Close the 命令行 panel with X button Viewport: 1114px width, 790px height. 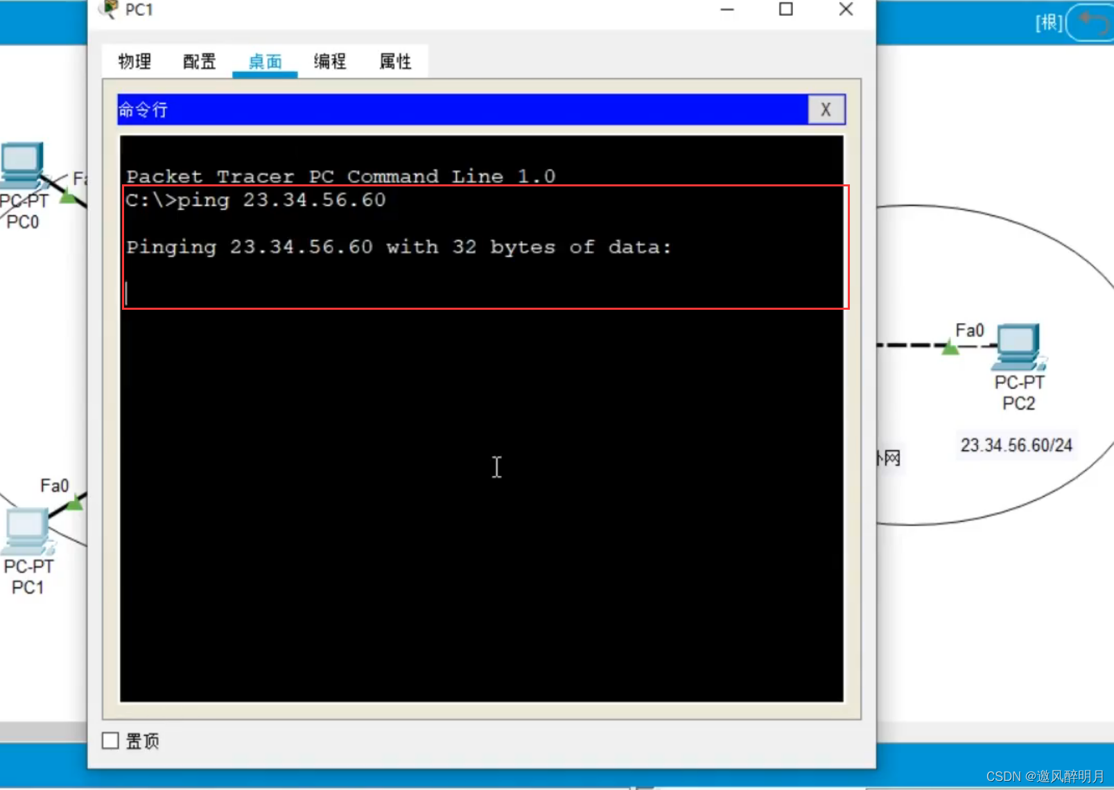(826, 109)
